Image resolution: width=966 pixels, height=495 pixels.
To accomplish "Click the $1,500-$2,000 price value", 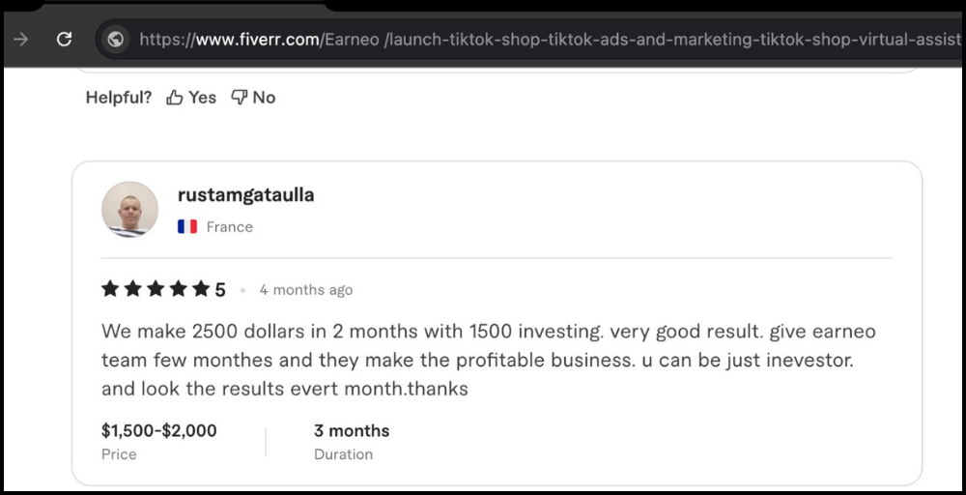I will [x=158, y=431].
